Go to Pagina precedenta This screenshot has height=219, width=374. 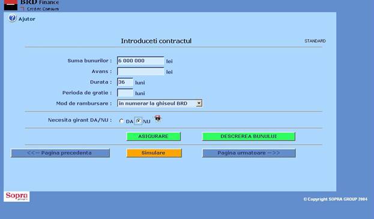point(61,153)
